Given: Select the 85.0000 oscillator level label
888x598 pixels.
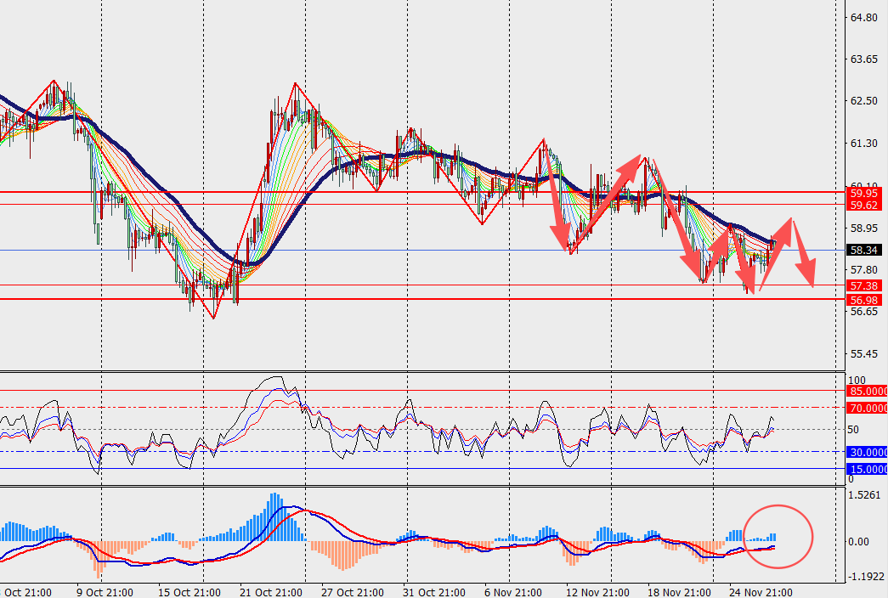Looking at the screenshot, I should click(867, 392).
